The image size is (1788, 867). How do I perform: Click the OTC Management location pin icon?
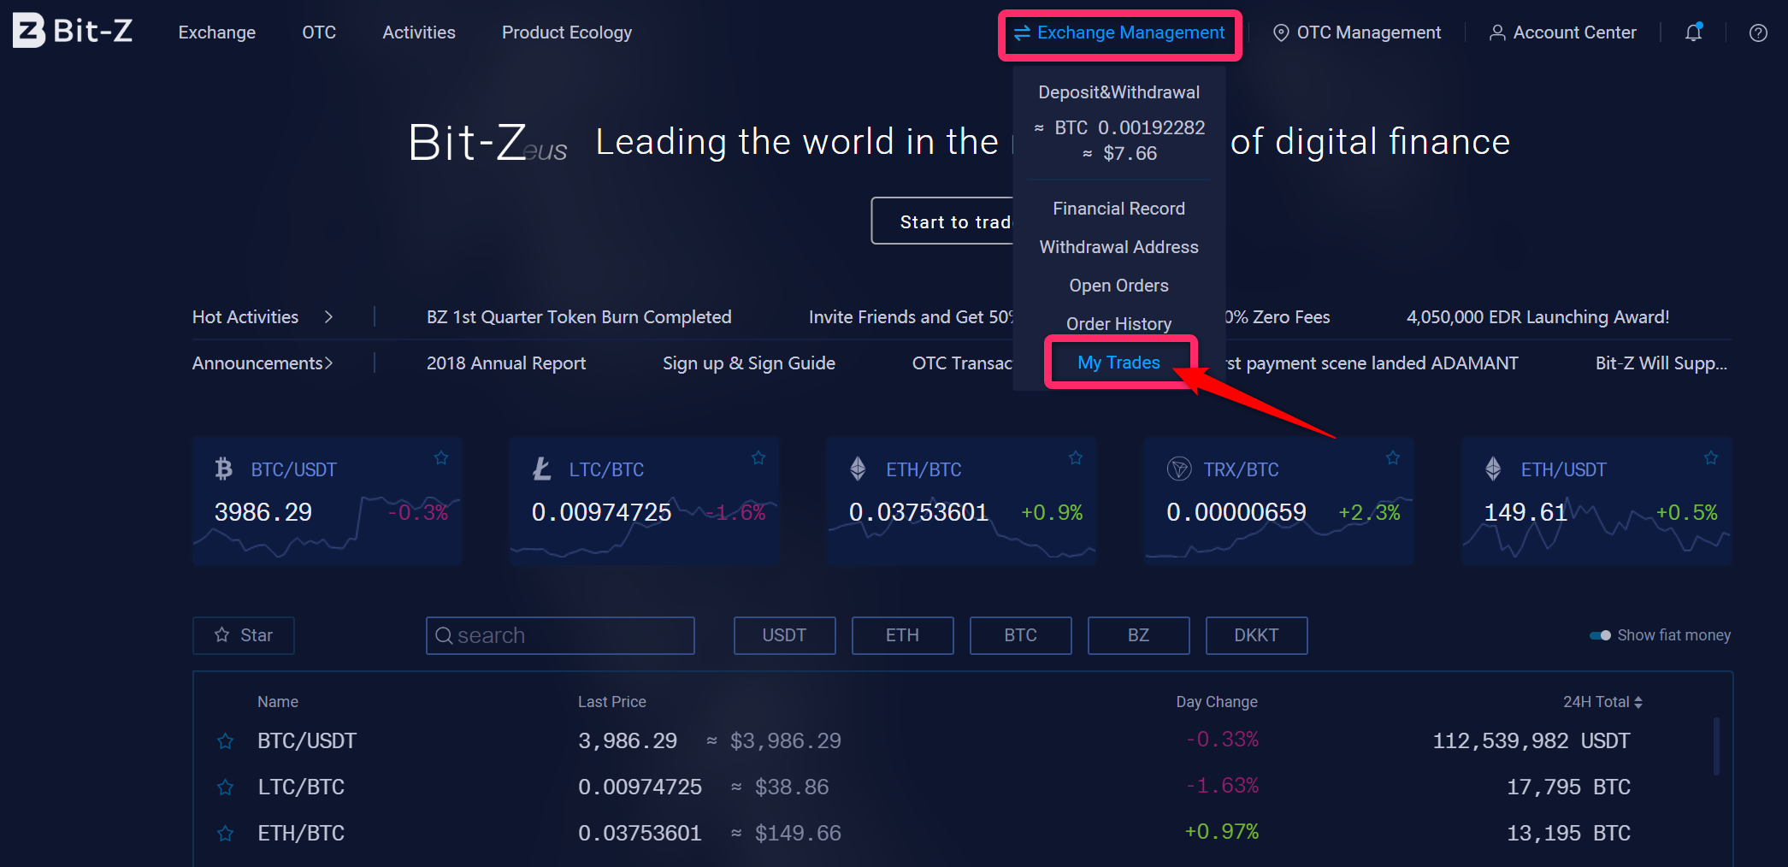[x=1281, y=32]
